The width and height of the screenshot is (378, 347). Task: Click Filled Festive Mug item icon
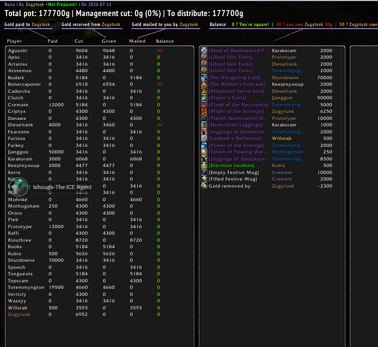204,179
